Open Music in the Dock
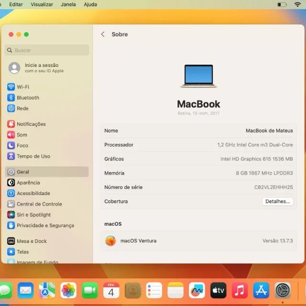306x306 pixels. tap(240, 290)
